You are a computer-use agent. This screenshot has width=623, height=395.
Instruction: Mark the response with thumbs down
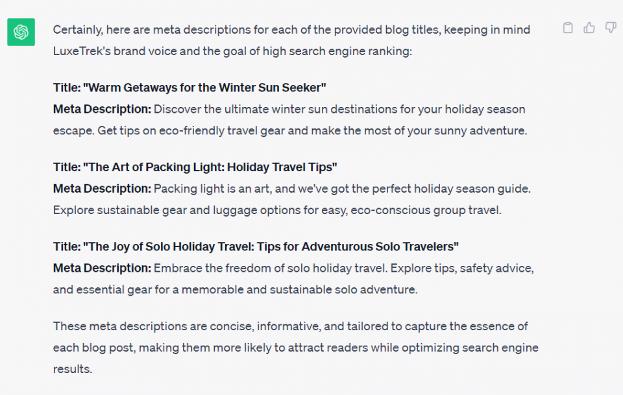coord(610,27)
